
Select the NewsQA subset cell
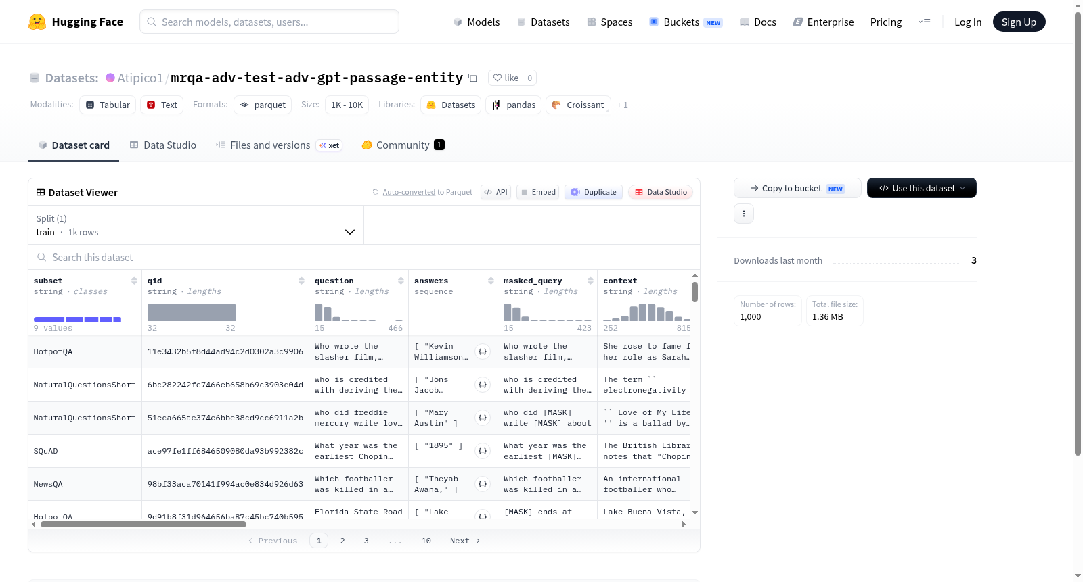pyautogui.click(x=85, y=484)
